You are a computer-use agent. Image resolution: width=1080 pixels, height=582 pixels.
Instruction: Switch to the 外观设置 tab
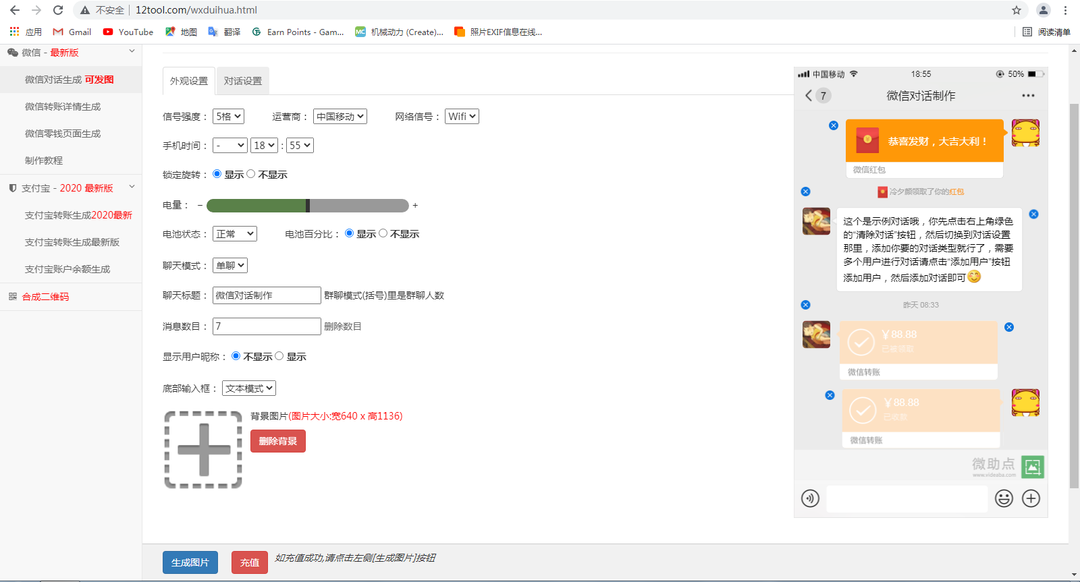[x=189, y=81]
